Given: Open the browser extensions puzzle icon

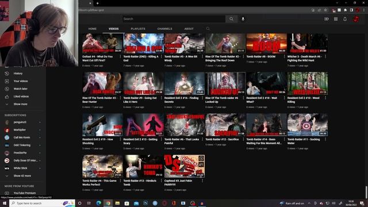Looking at the screenshot, I should [345, 10].
